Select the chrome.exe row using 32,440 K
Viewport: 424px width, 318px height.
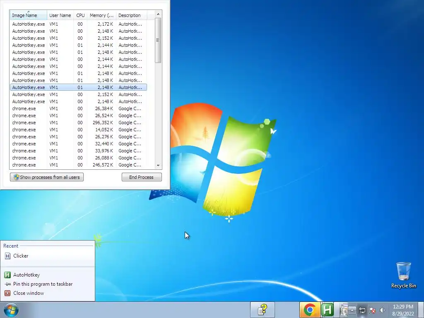[x=78, y=144]
